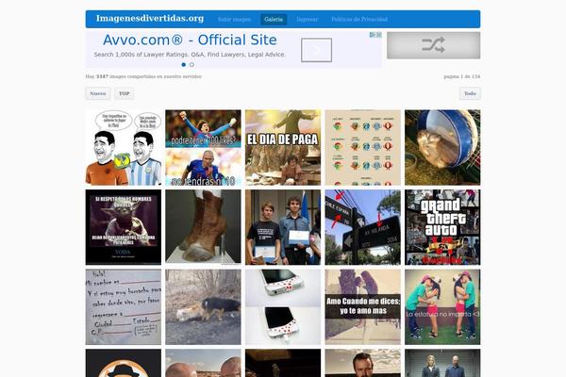Screen dimensions: 566x377
Task: Click the 'pagina 1 de 134' text
Action: 462,76
